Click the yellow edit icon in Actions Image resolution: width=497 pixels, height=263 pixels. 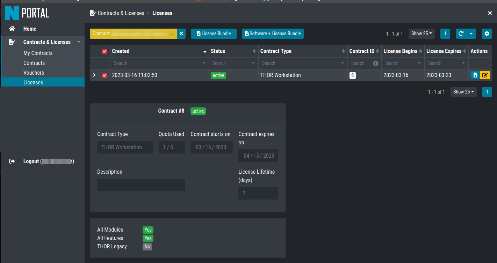(x=485, y=75)
